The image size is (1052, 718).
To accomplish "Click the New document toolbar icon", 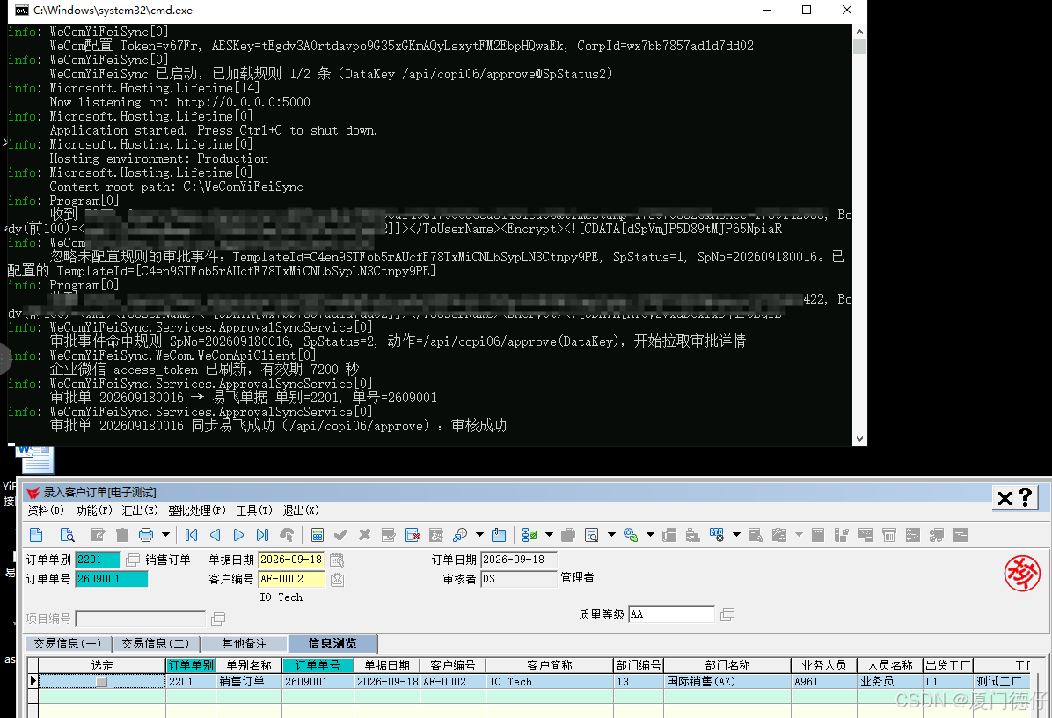I will (36, 535).
